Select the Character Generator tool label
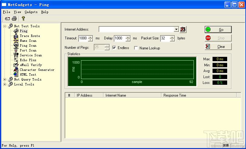This screenshot has width=246, height=149. [x=37, y=70]
